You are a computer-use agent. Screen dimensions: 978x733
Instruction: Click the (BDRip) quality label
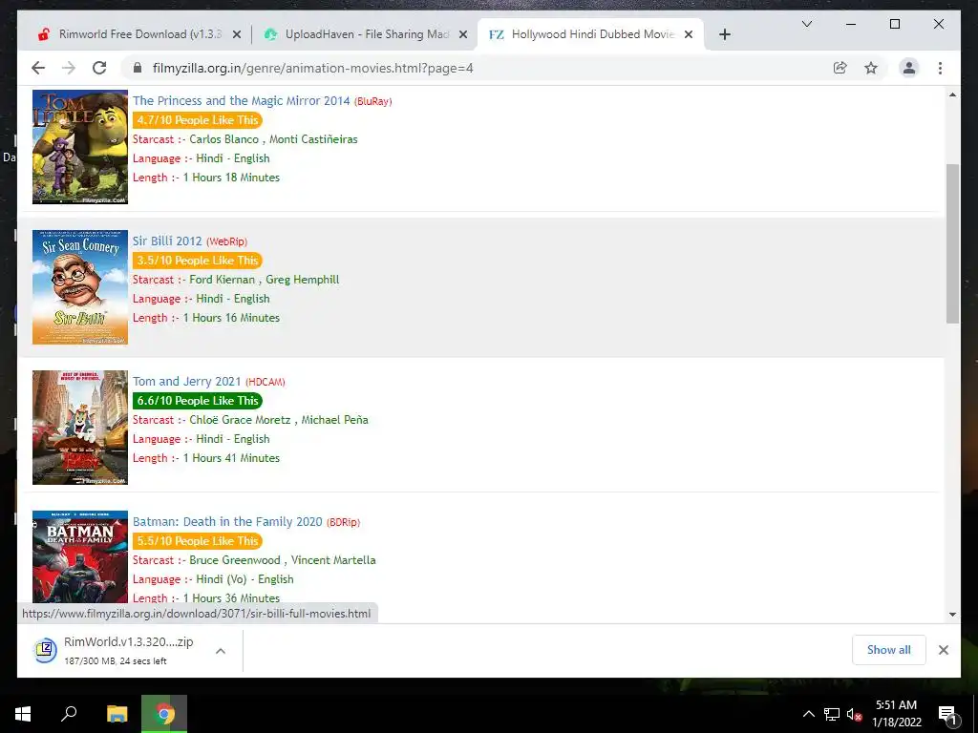(343, 522)
